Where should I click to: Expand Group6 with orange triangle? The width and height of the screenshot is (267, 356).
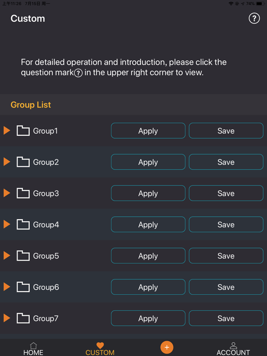(7, 287)
